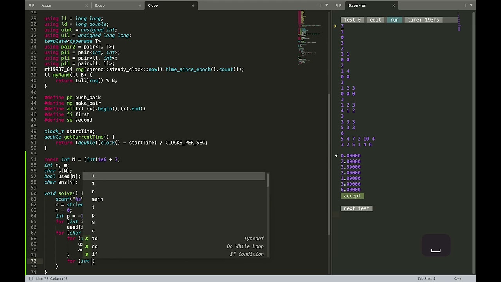Add new tab in left pane
Screen dimensions: 501x282
(x=321, y=5)
